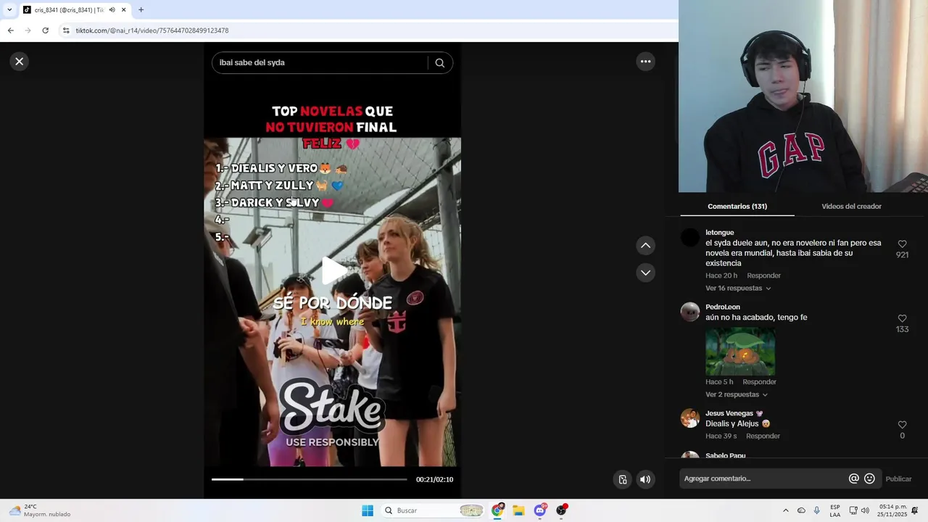
Task: Like PedroLeon's comment with the heart
Action: (902, 318)
